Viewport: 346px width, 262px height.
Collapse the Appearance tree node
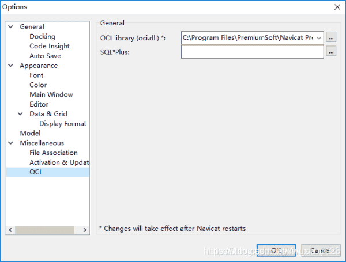[10, 66]
